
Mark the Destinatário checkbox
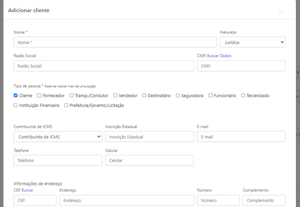[145, 95]
